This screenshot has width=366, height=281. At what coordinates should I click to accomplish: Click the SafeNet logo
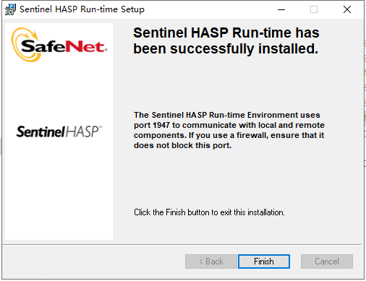click(59, 45)
